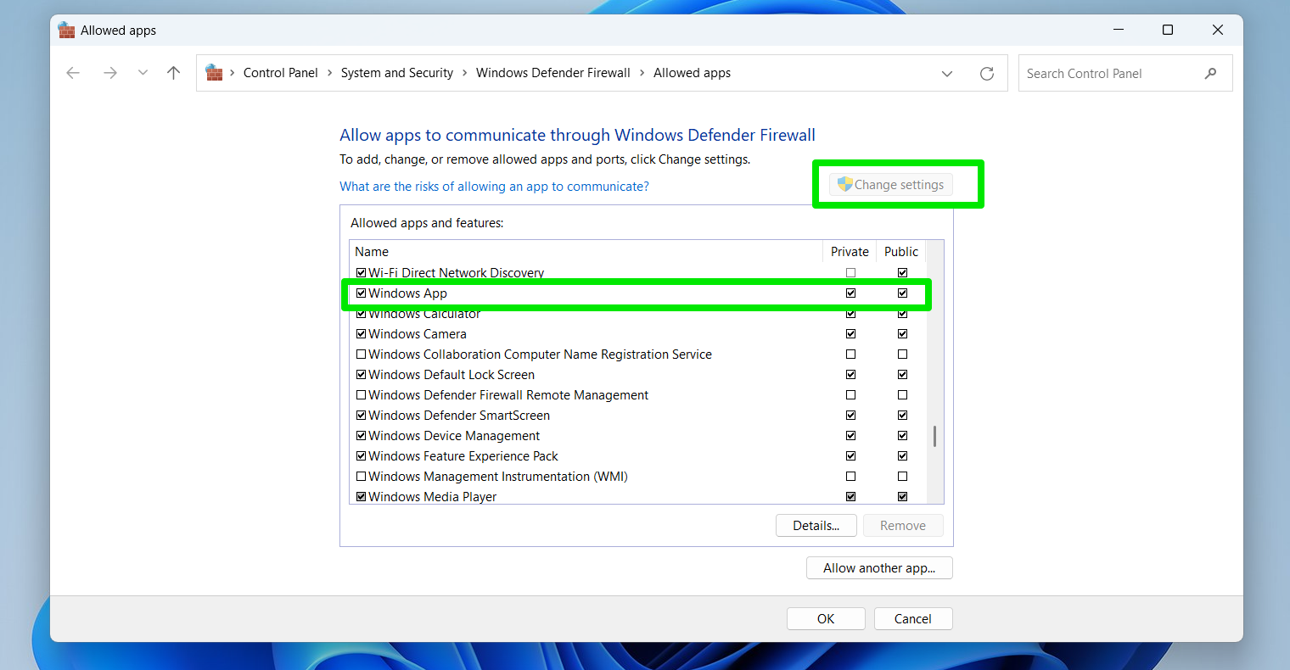Select the Windows Default Lock Screen row

638,375
